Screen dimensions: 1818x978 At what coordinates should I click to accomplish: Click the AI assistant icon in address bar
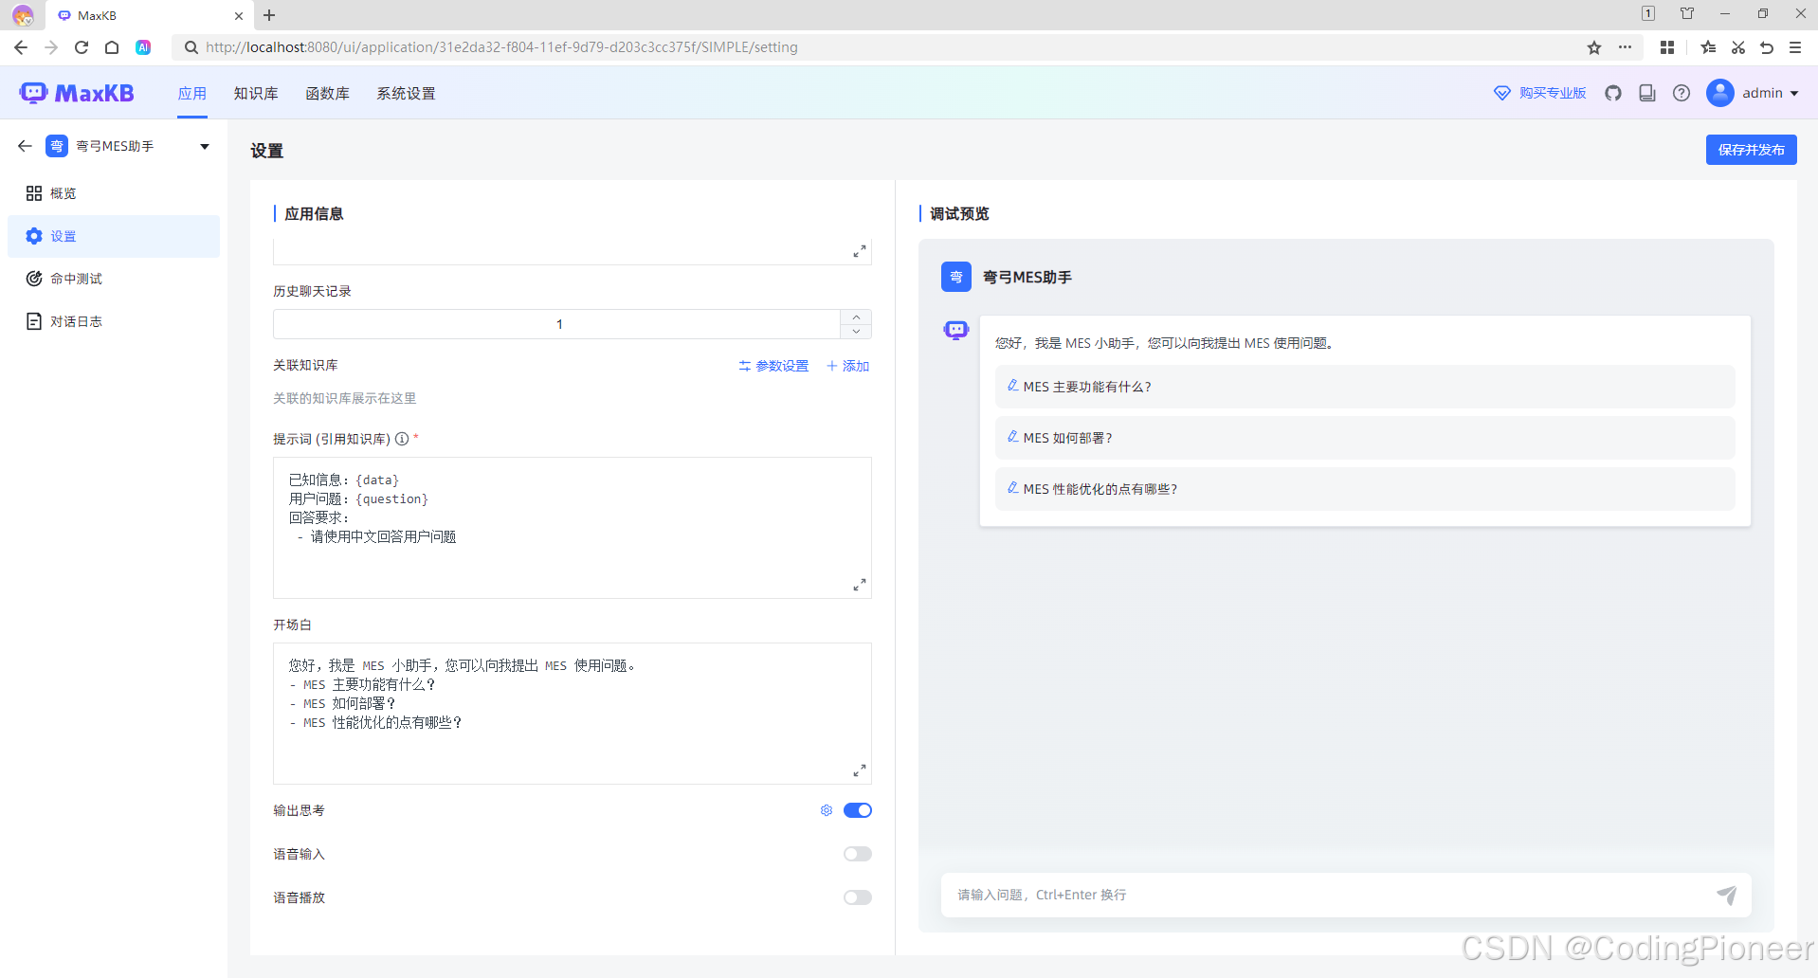coord(143,47)
